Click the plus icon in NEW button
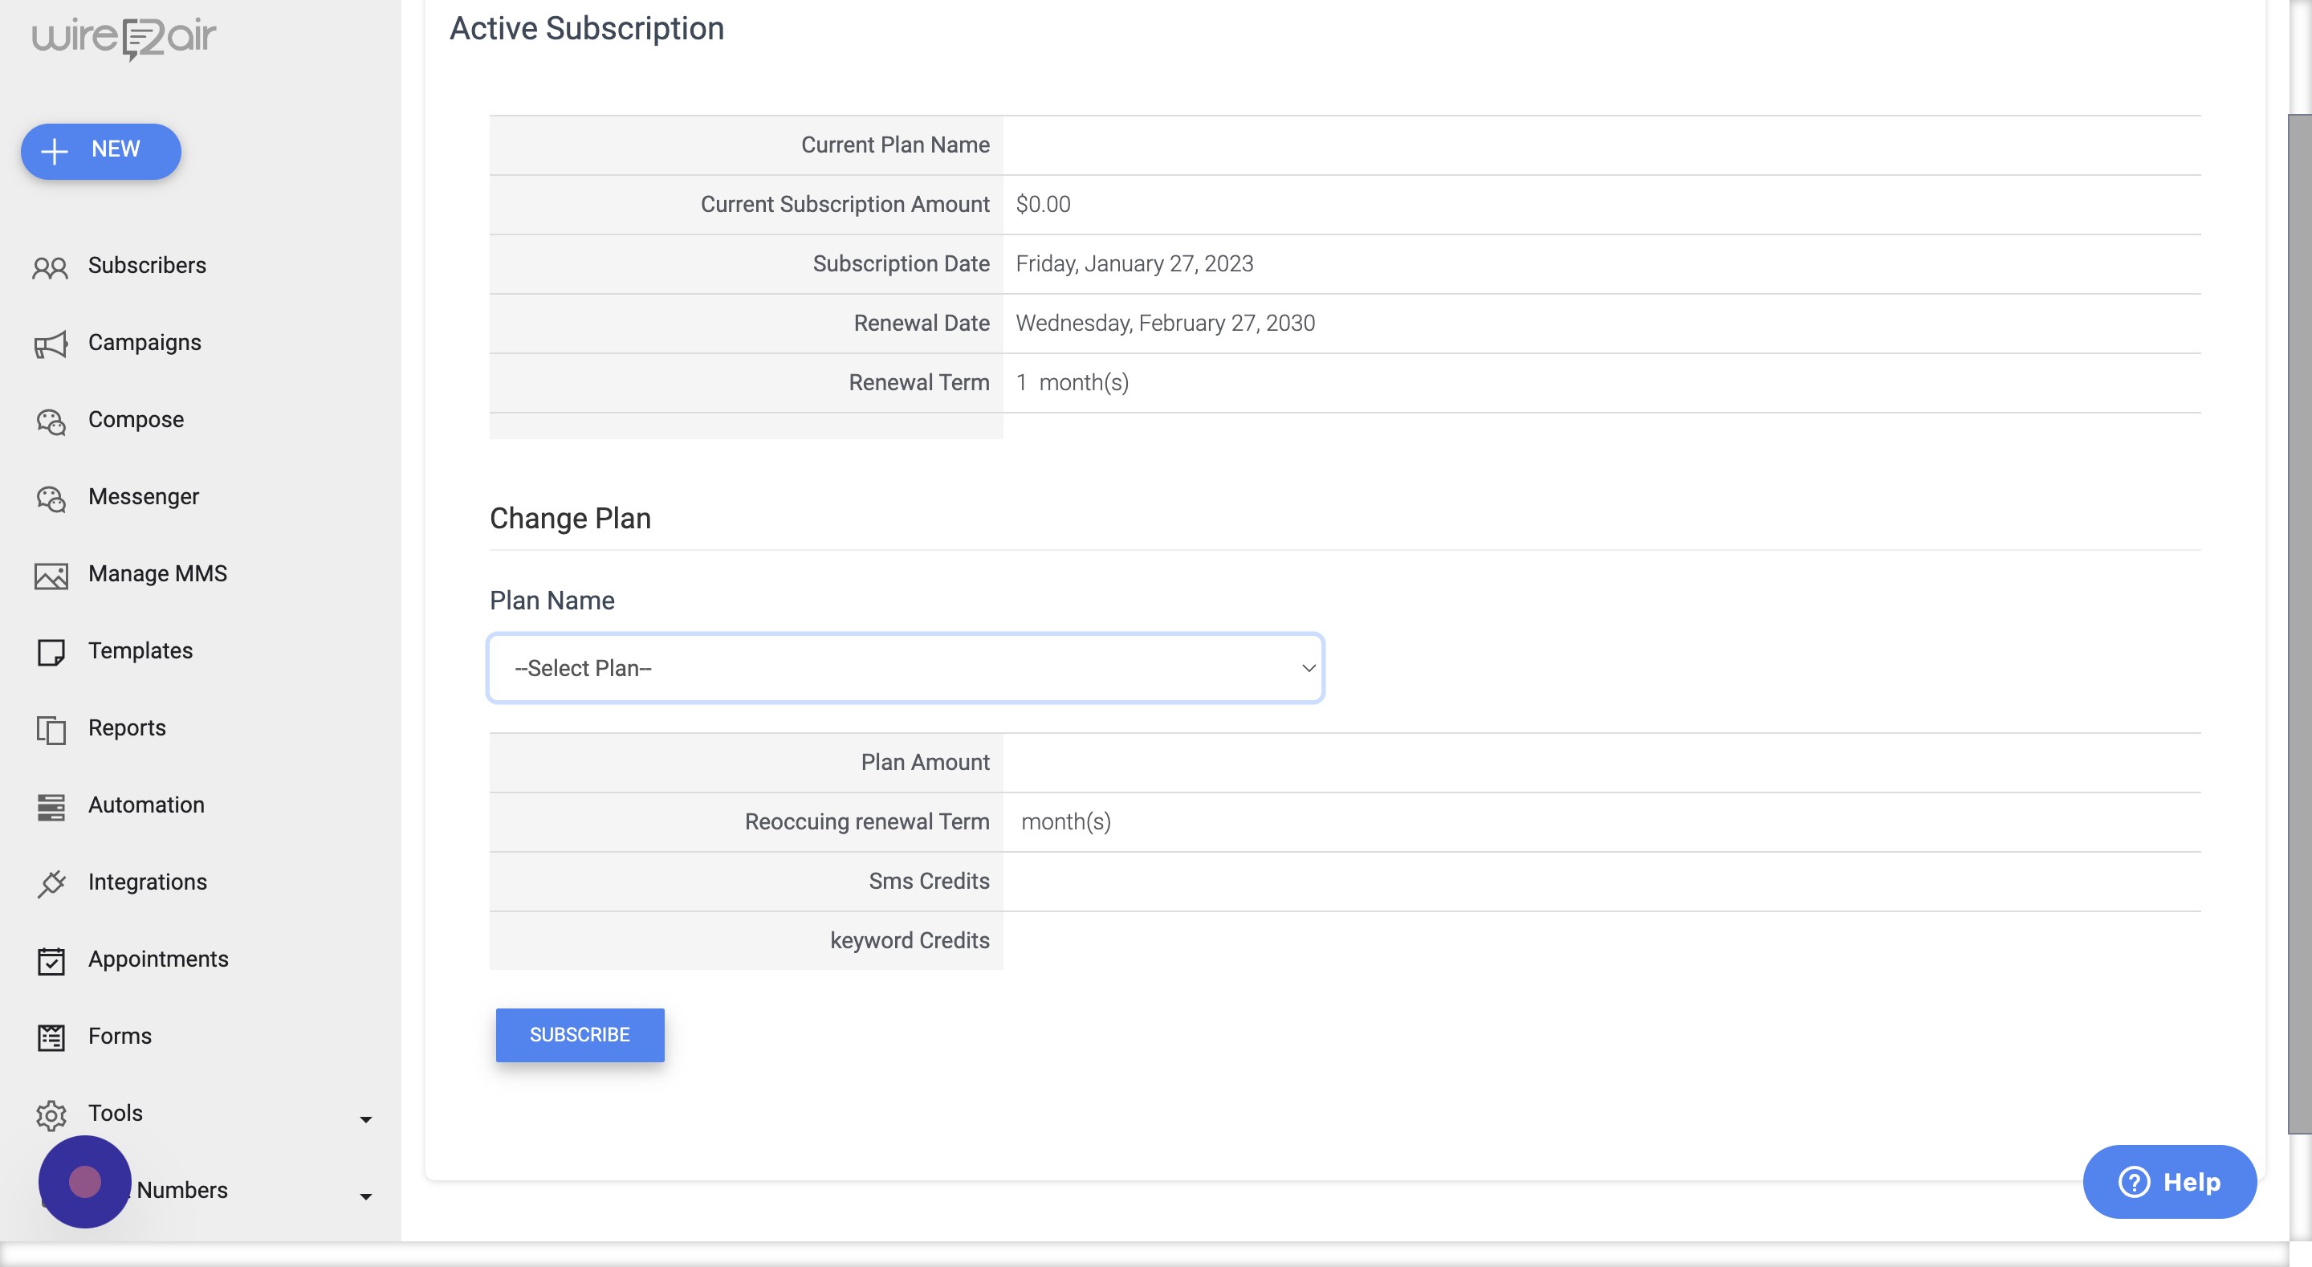The width and height of the screenshot is (2312, 1267). 55,150
